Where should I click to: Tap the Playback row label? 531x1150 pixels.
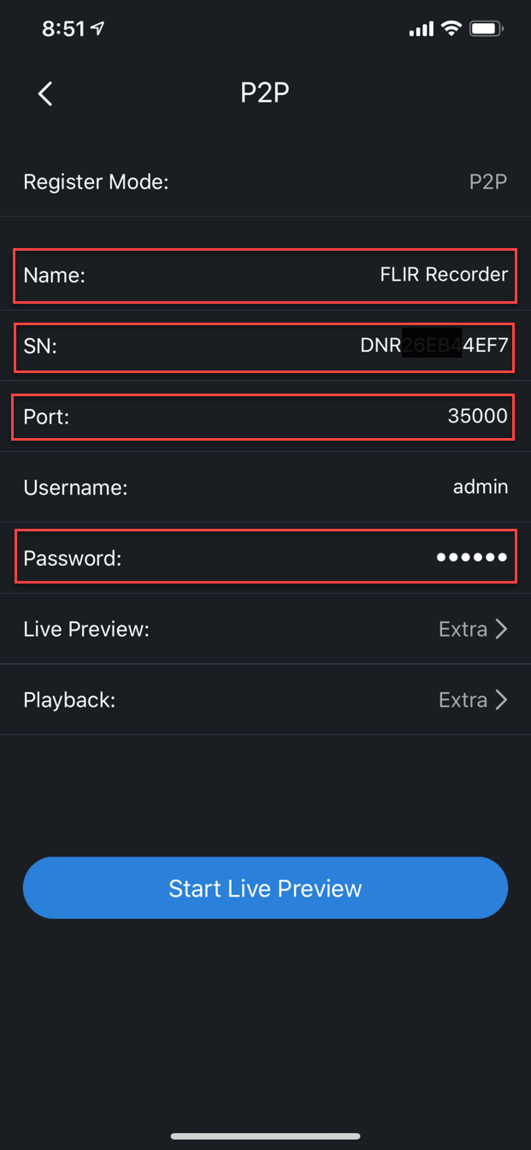point(69,700)
